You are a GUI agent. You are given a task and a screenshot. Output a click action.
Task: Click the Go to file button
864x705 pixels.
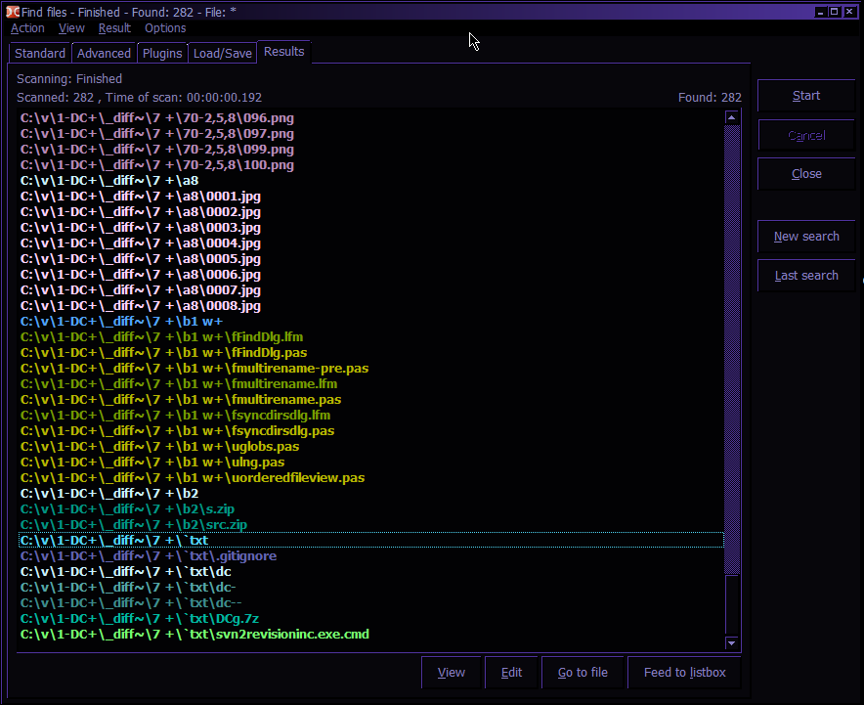coord(583,673)
